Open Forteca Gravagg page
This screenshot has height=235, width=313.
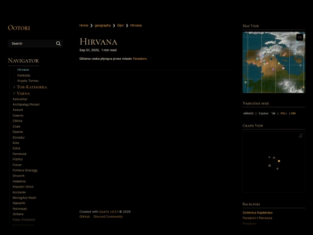[25, 170]
